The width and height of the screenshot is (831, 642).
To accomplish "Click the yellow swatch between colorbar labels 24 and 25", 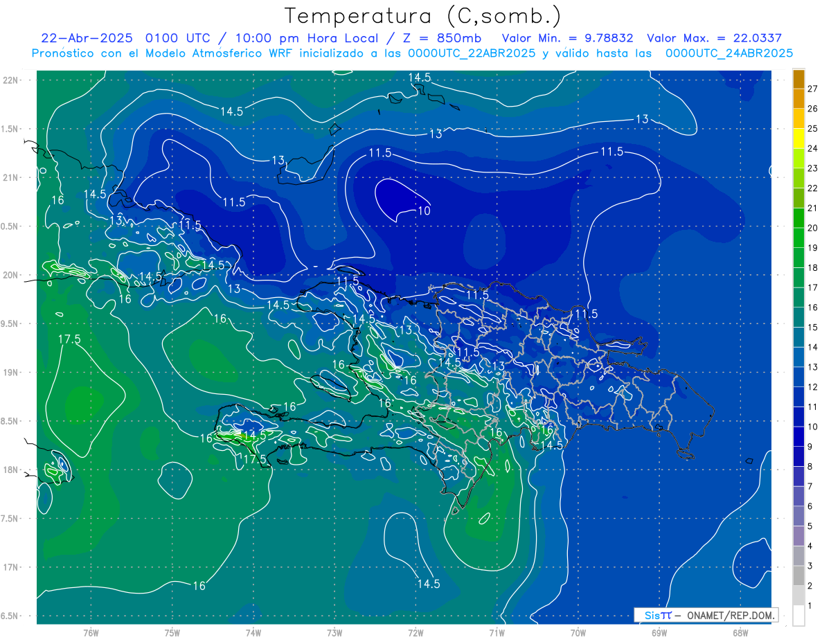I will (x=798, y=139).
